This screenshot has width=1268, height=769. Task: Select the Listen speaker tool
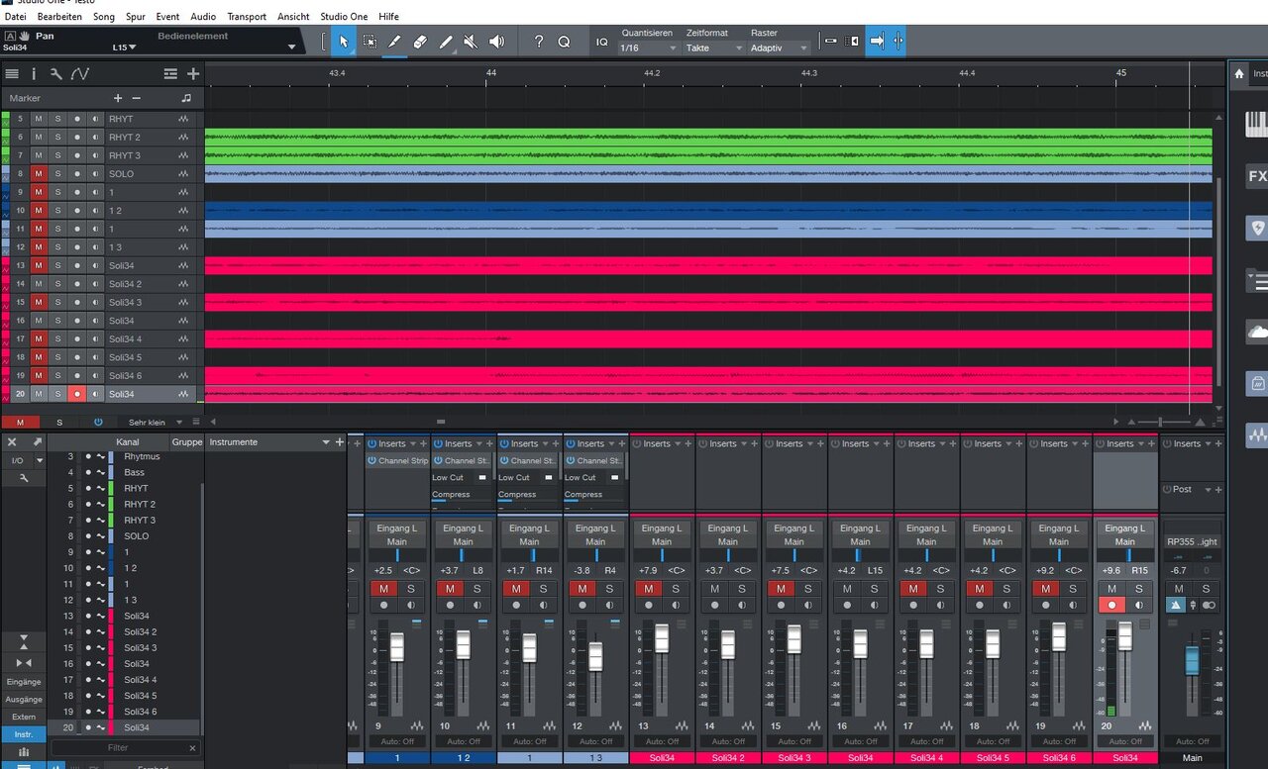496,42
